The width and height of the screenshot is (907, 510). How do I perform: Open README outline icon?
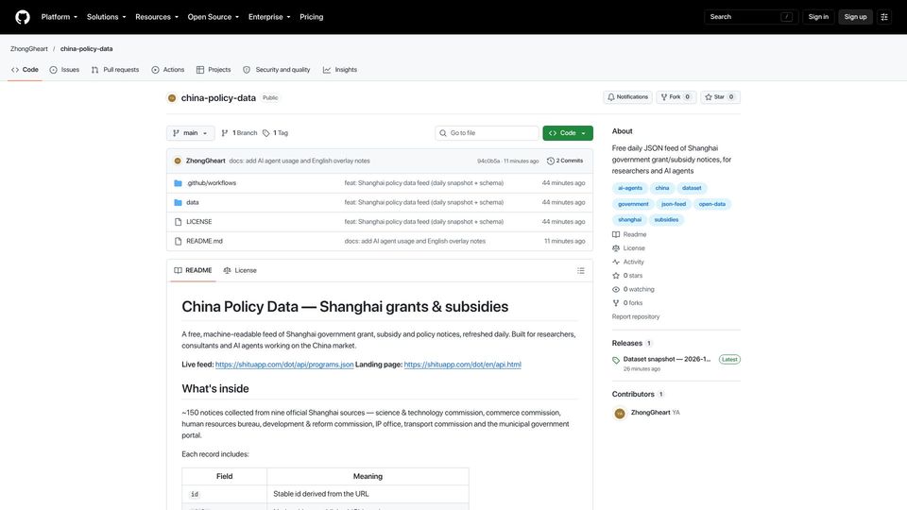581,271
